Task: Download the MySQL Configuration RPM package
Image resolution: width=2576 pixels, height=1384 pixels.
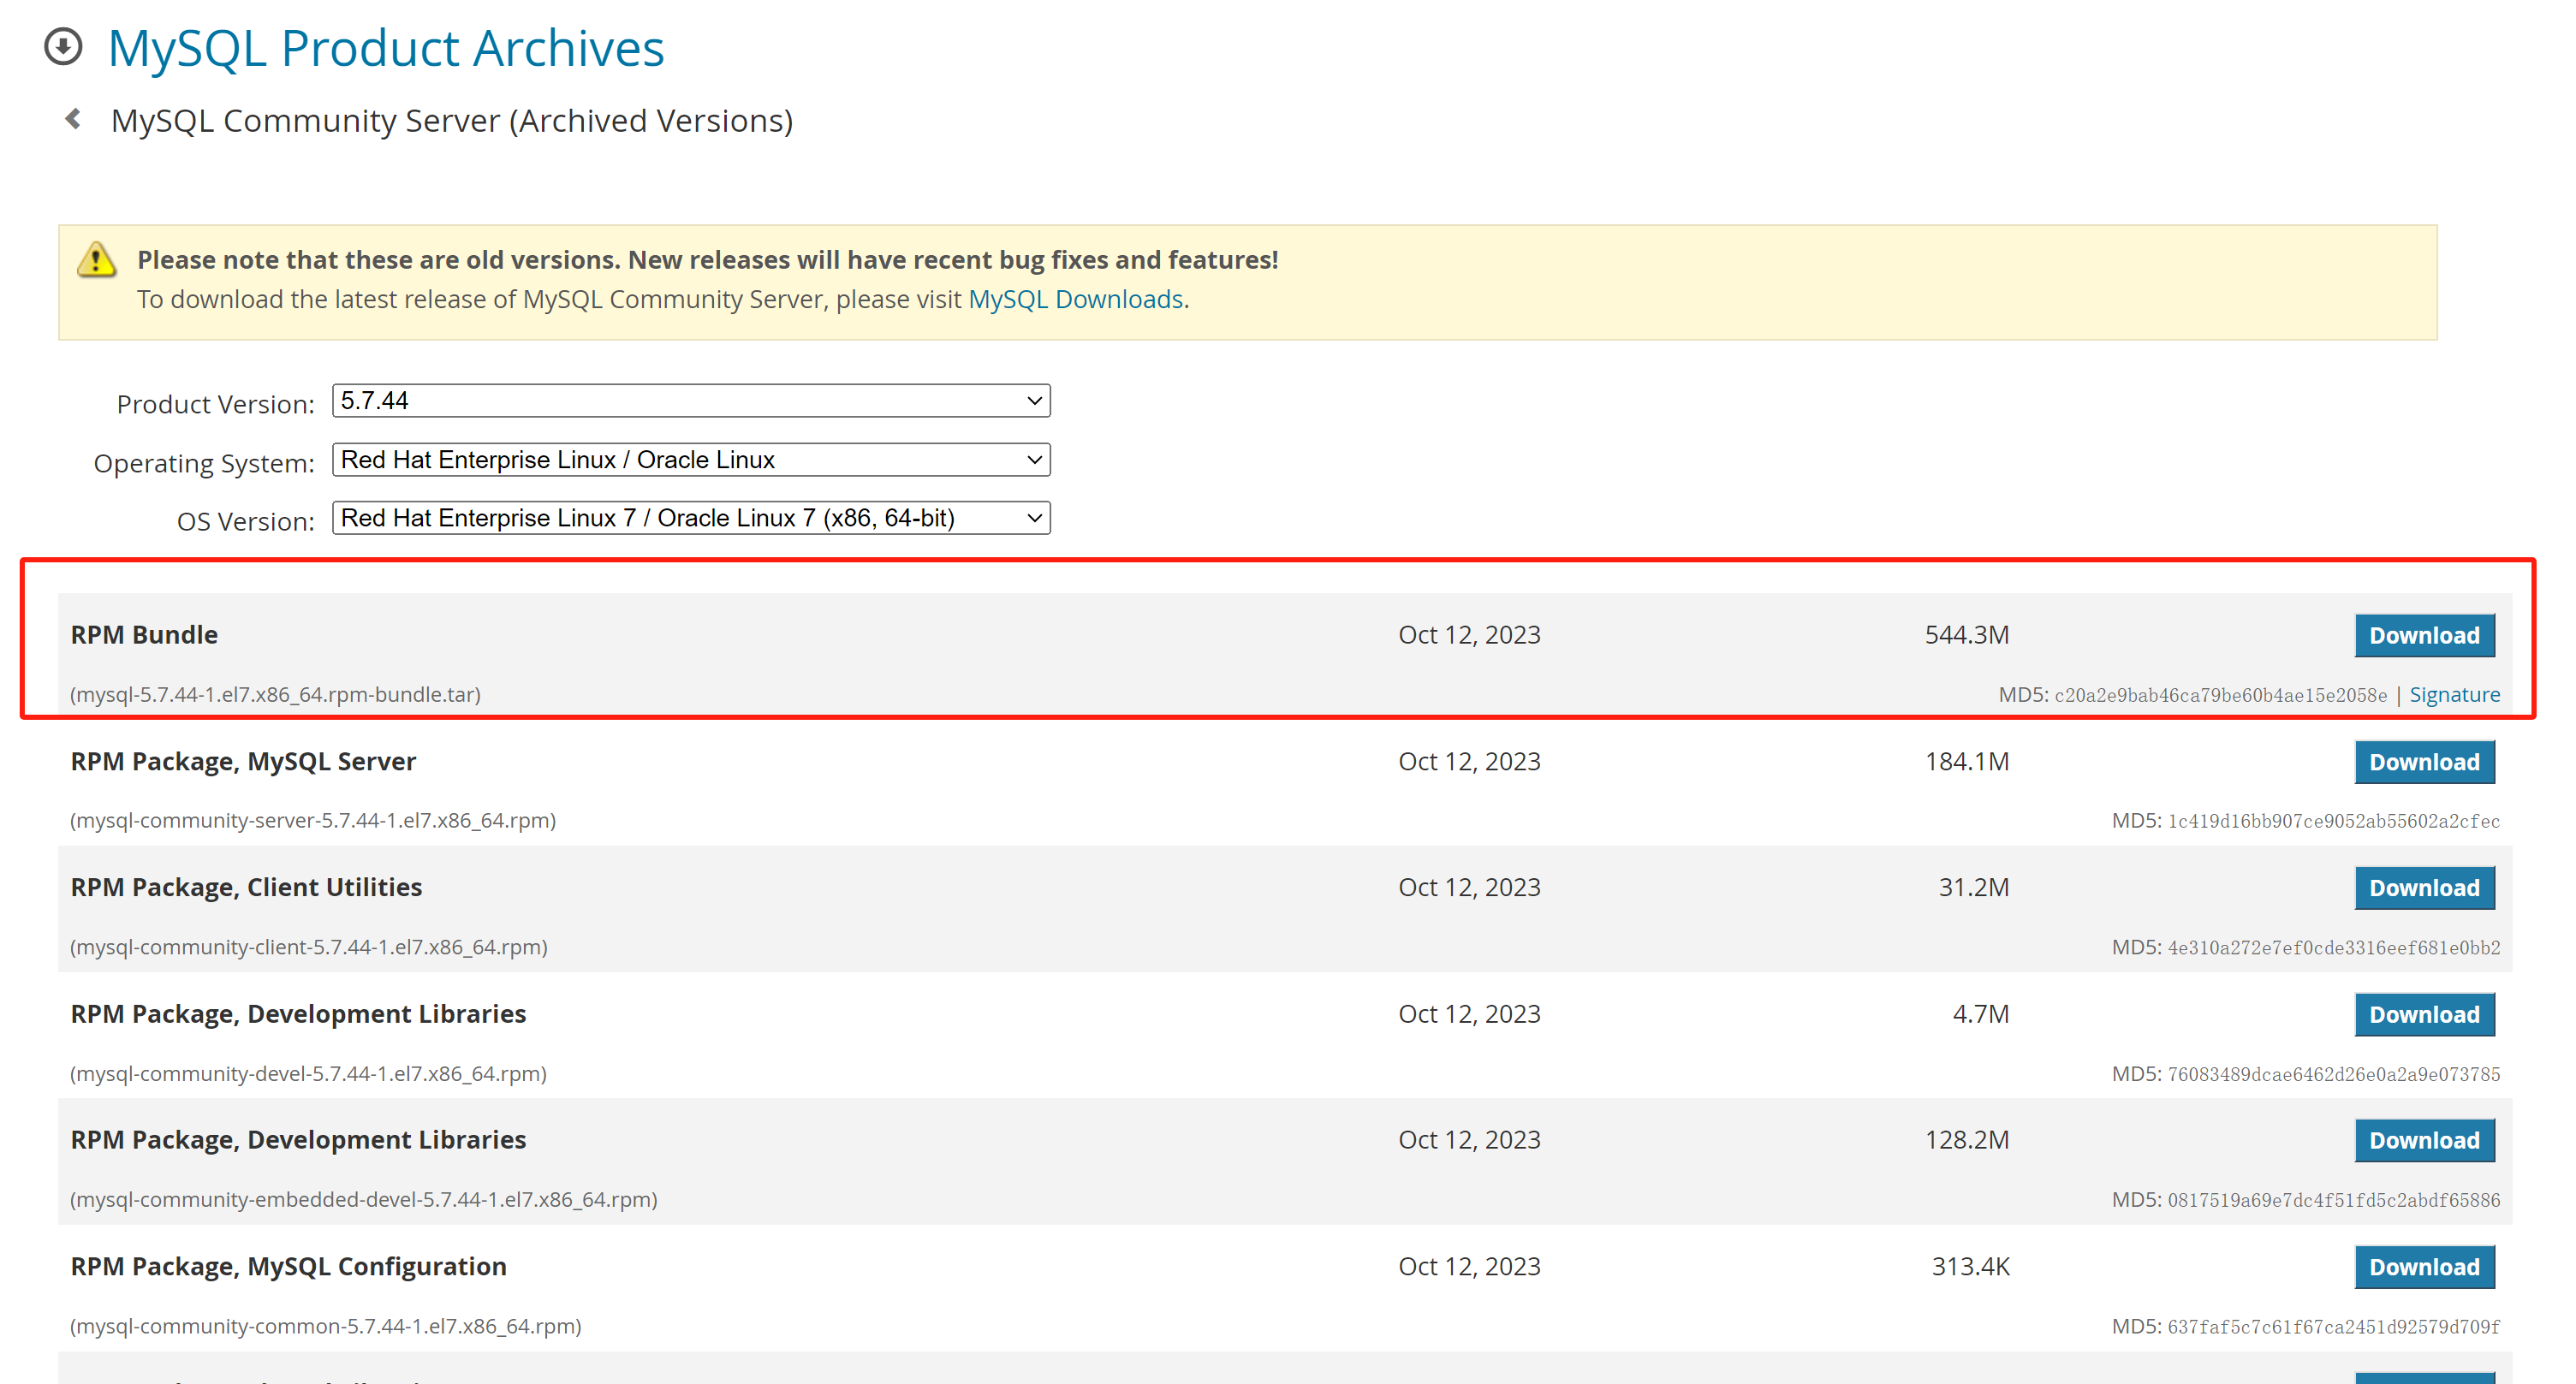Action: (x=2424, y=1267)
